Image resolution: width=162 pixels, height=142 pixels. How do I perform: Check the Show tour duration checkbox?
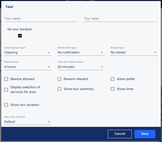[x=6, y=105]
